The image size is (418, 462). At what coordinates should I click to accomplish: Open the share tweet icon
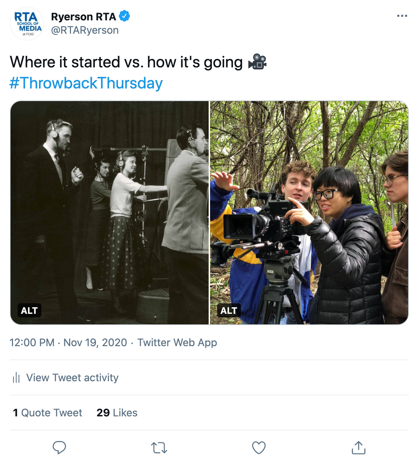coord(359,448)
